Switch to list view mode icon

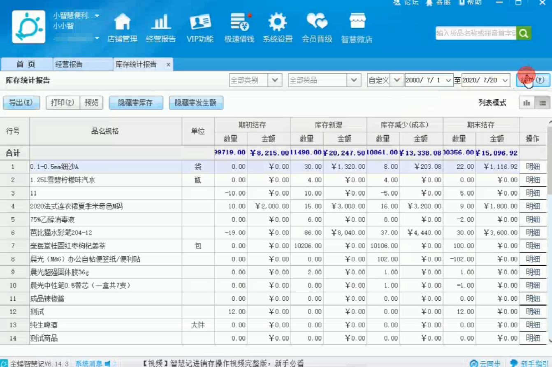pos(542,103)
